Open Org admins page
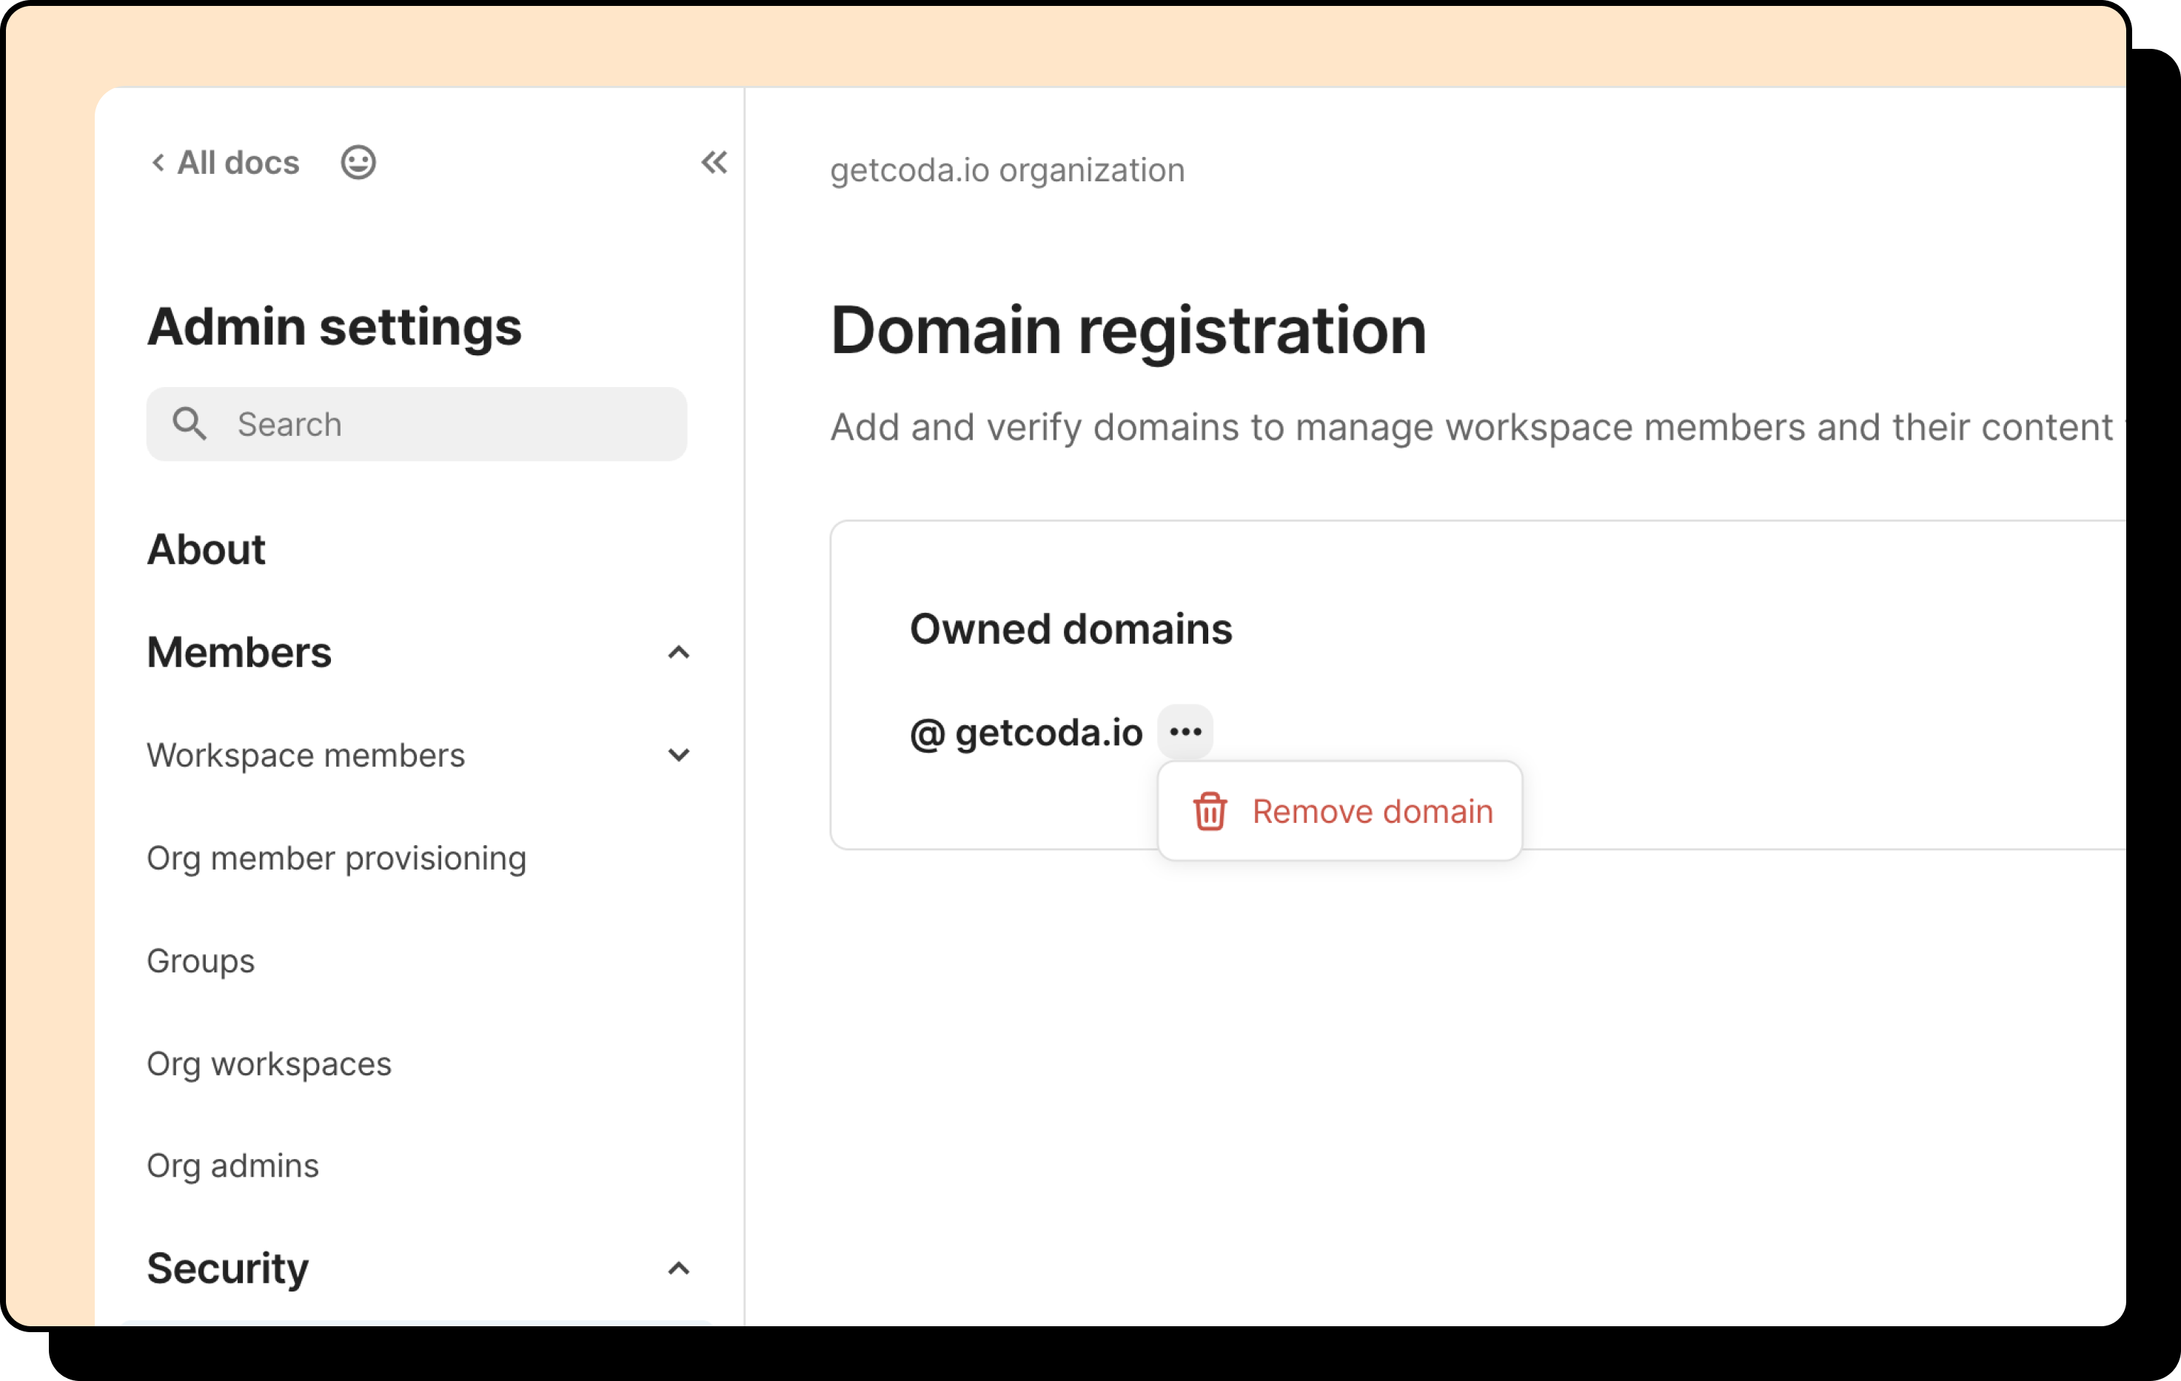Image resolution: width=2181 pixels, height=1381 pixels. click(232, 1166)
